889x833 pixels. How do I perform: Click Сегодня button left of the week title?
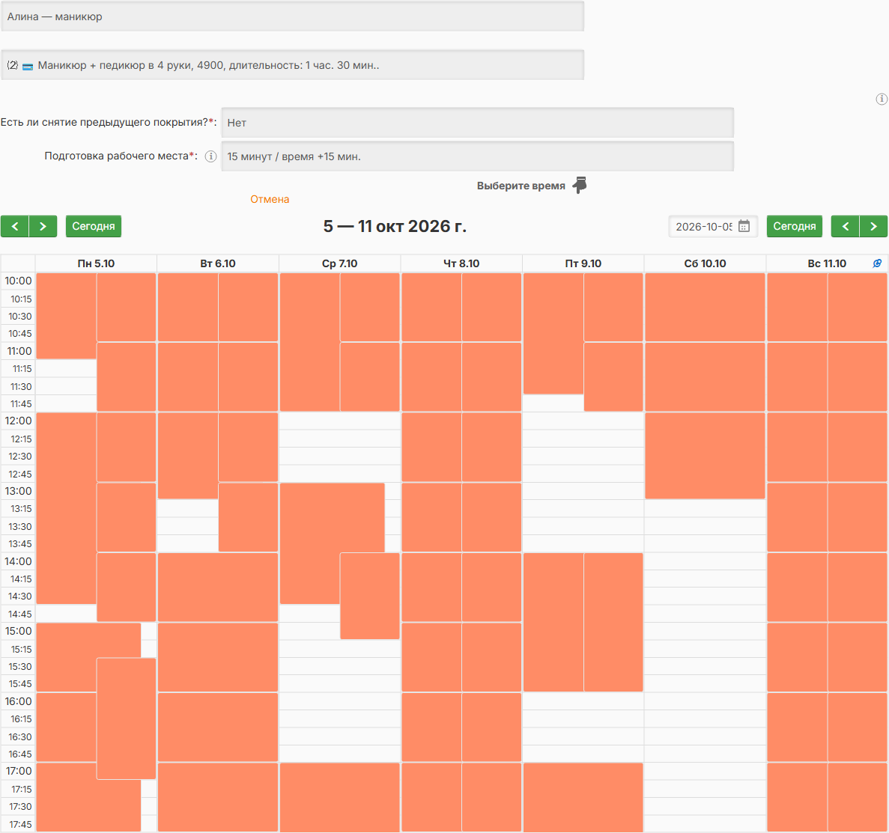click(x=94, y=226)
